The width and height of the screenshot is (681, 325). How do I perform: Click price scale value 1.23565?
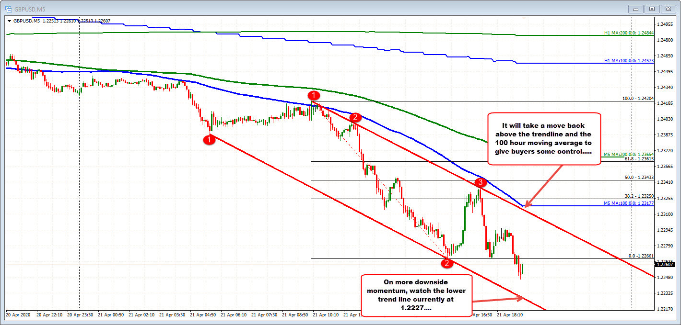point(665,166)
